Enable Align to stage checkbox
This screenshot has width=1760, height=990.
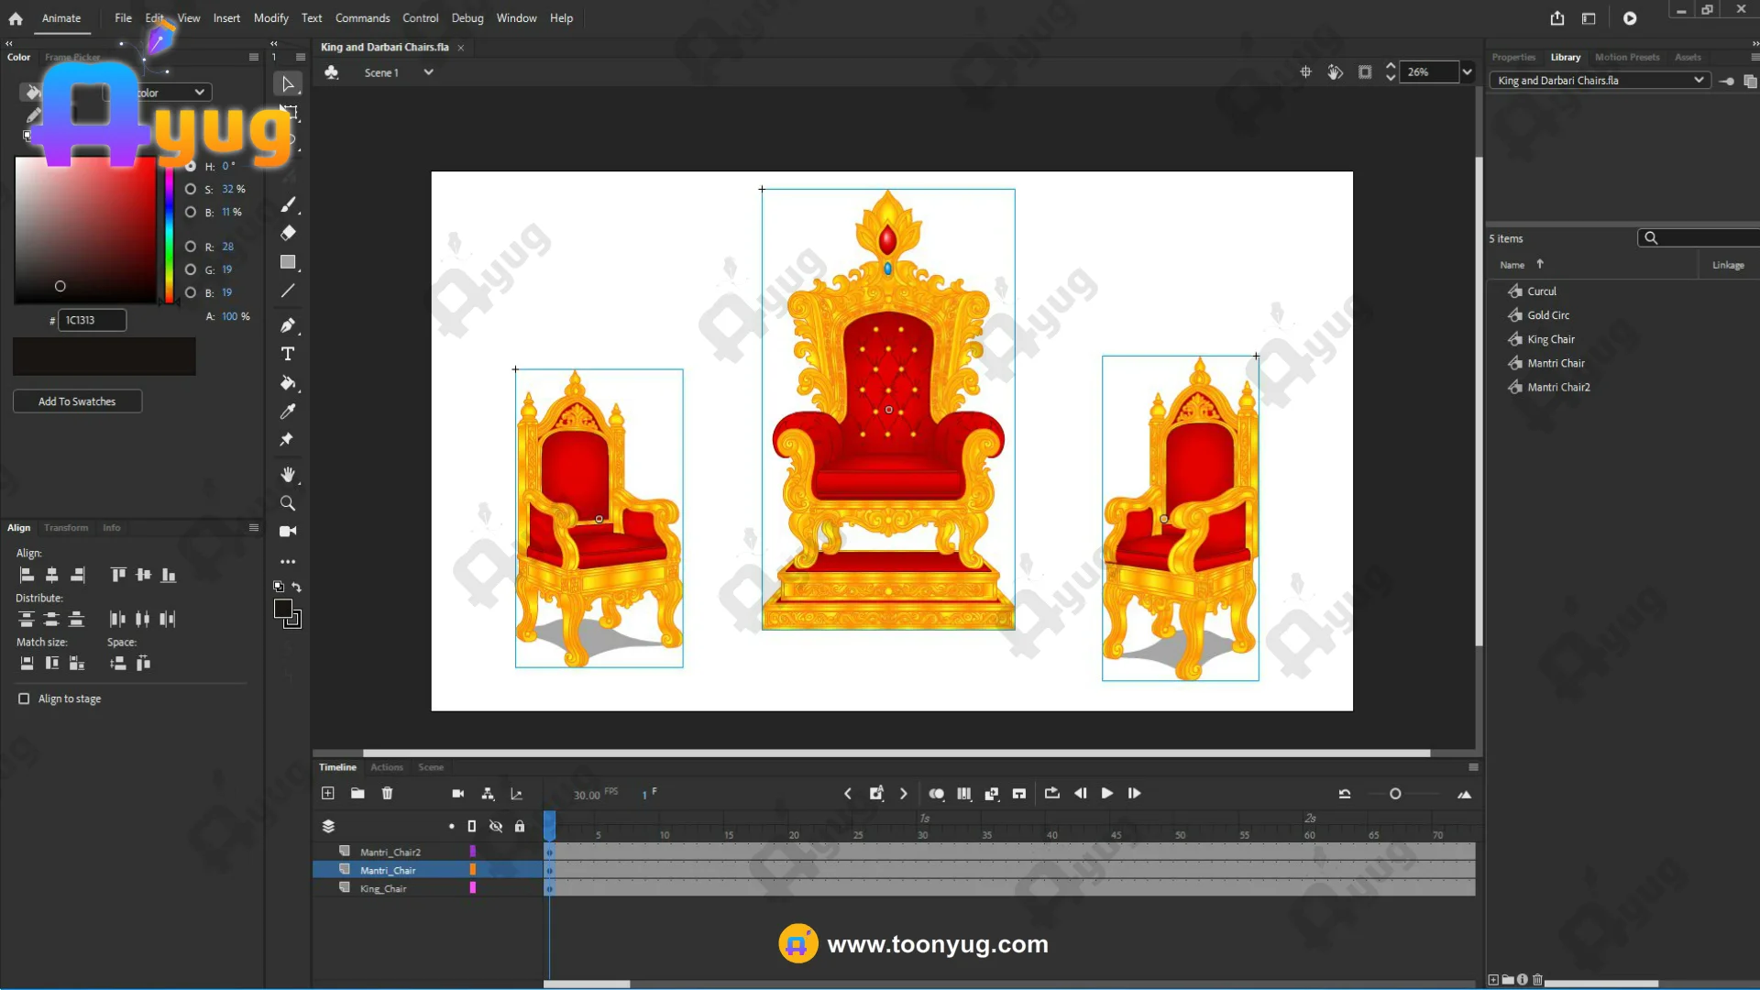[x=24, y=698]
